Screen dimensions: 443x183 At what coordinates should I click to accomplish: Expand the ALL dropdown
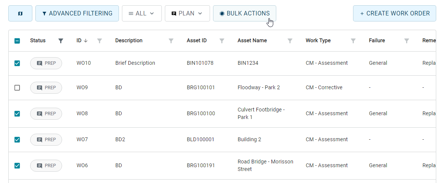(142, 13)
